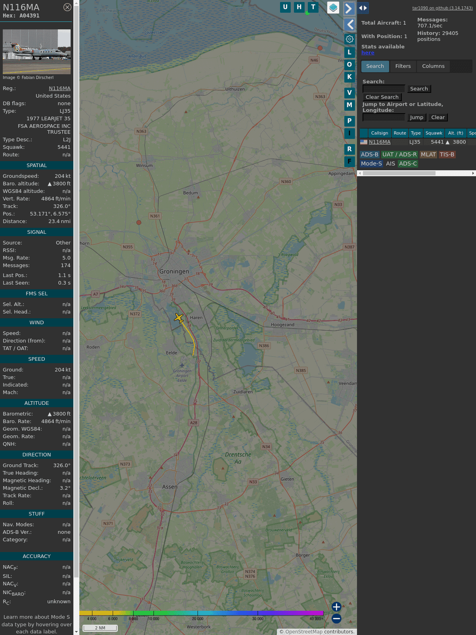
Task: Open the N116MA registration link
Action: [59, 89]
